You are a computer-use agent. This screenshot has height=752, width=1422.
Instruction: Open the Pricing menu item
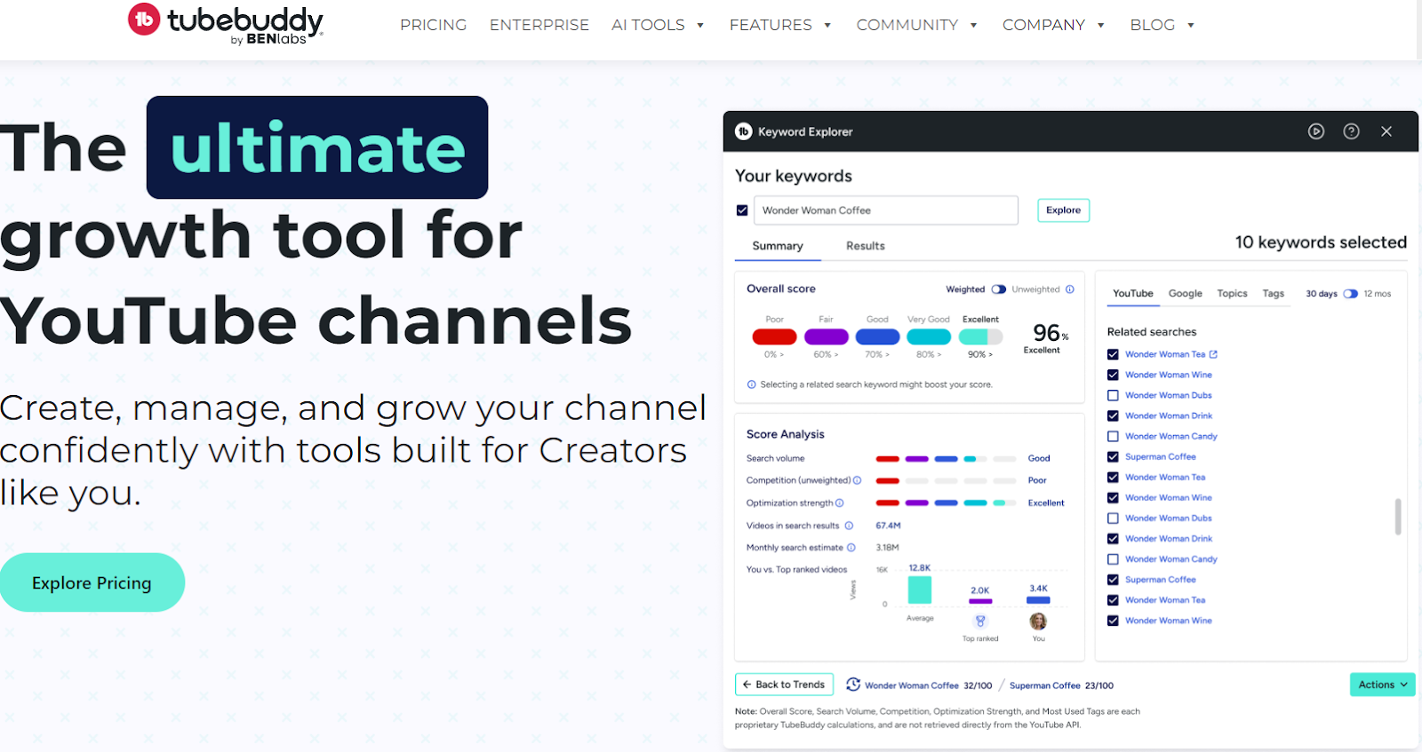coord(433,25)
